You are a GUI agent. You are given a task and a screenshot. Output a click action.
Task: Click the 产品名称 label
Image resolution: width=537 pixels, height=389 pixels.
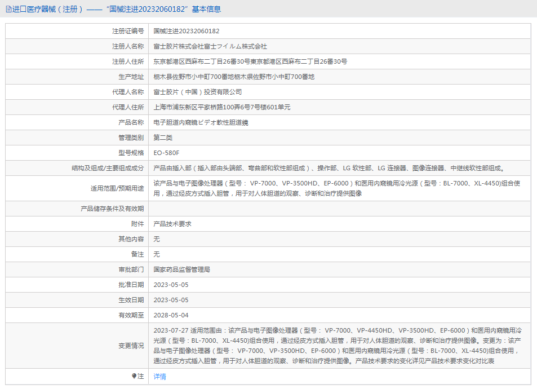(x=131, y=122)
